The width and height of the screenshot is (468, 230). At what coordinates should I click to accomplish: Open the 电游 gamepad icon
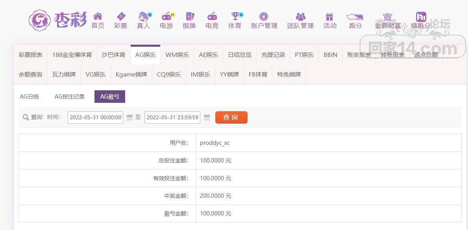click(x=166, y=16)
